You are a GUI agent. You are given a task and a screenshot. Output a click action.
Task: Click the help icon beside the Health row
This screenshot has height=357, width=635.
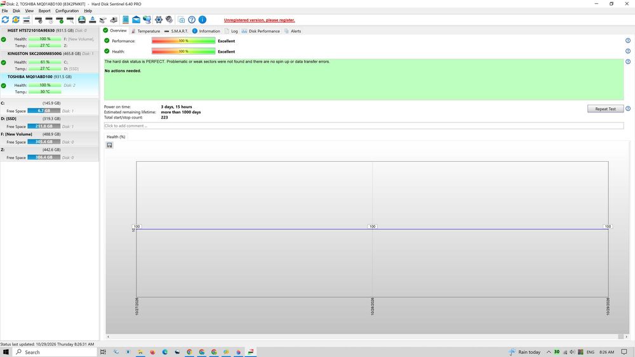click(628, 51)
